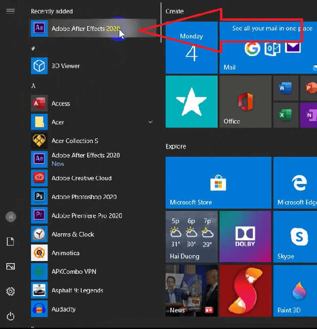Click the Microsoft Store tile
The width and height of the screenshot is (317, 329).
point(218,182)
